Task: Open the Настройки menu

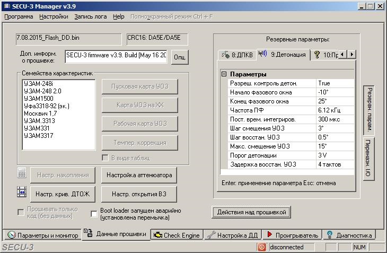Action: point(54,16)
